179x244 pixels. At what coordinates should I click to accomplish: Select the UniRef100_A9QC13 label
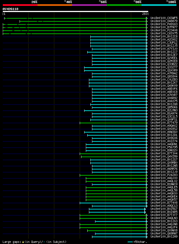(x=164, y=206)
